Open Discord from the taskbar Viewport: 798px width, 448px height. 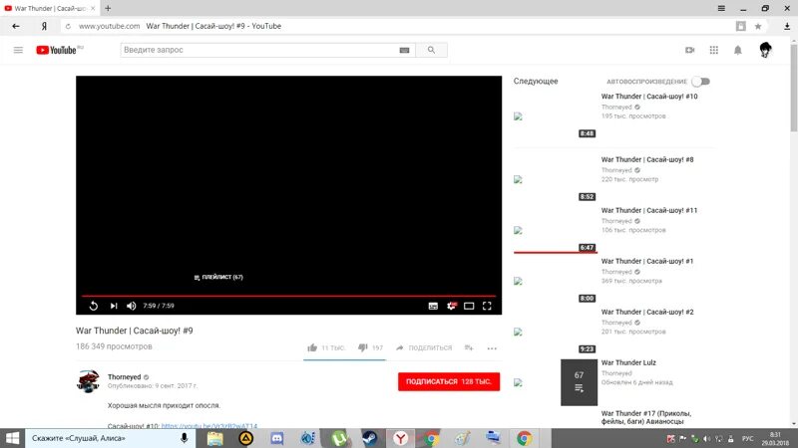pos(277,438)
